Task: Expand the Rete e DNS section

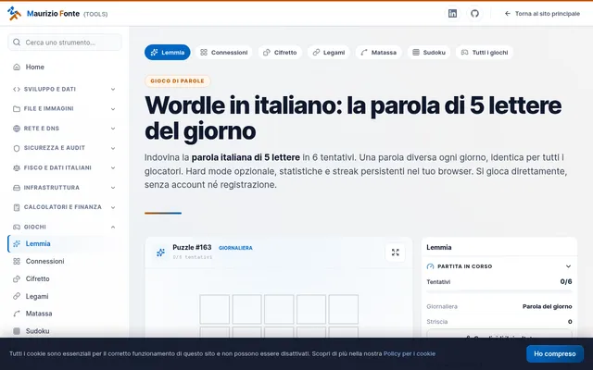Action: [x=65, y=129]
